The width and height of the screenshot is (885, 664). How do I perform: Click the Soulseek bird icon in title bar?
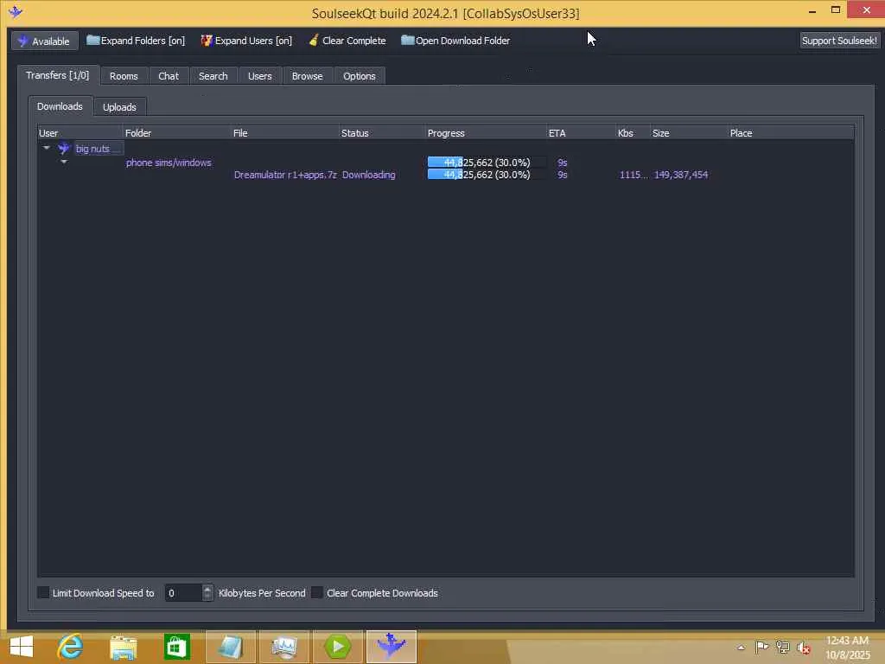(x=16, y=12)
